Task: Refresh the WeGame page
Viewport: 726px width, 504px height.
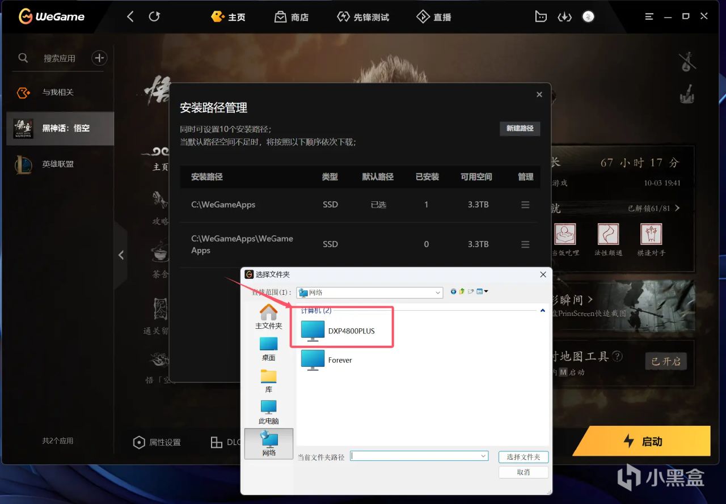Action: click(154, 16)
